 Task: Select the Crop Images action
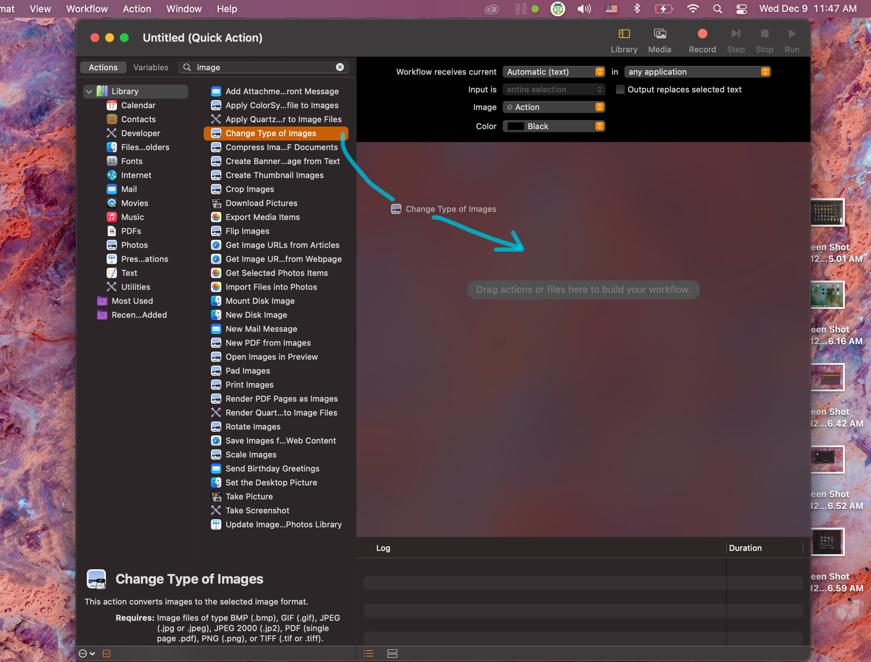click(249, 189)
